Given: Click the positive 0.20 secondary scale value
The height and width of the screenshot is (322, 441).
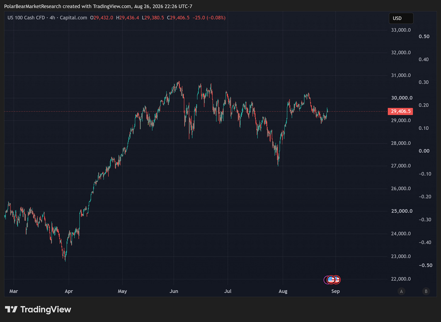Looking at the screenshot, I should click(424, 105).
